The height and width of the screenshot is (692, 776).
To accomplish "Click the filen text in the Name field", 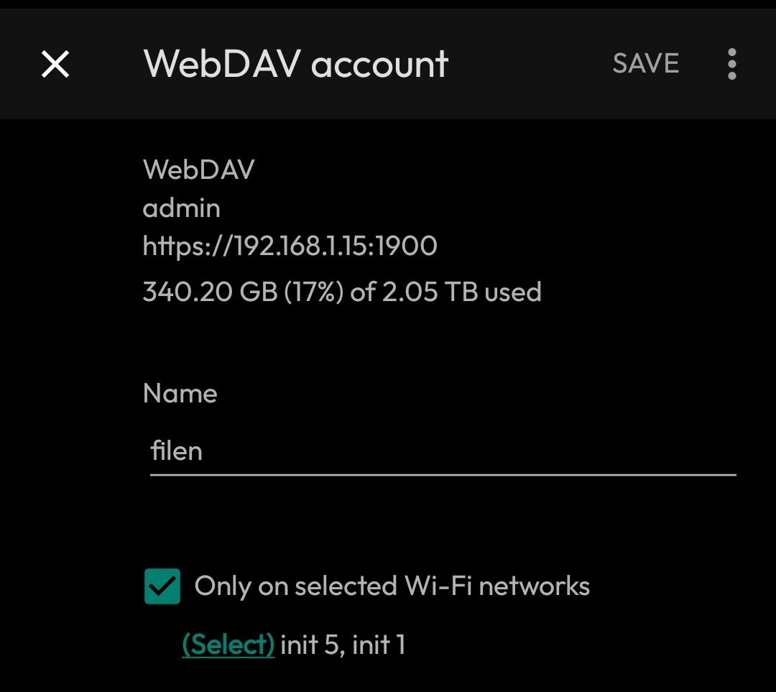I will tap(176, 452).
